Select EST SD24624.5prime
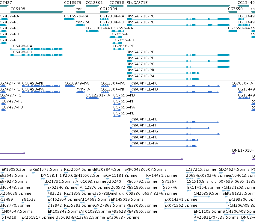The image size is (255, 222). [234, 170]
